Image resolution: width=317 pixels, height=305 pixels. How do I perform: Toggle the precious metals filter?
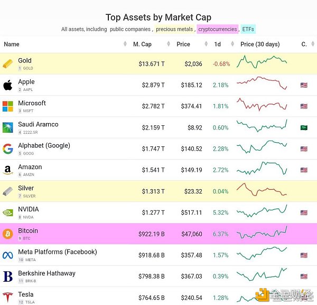pyautogui.click(x=174, y=30)
